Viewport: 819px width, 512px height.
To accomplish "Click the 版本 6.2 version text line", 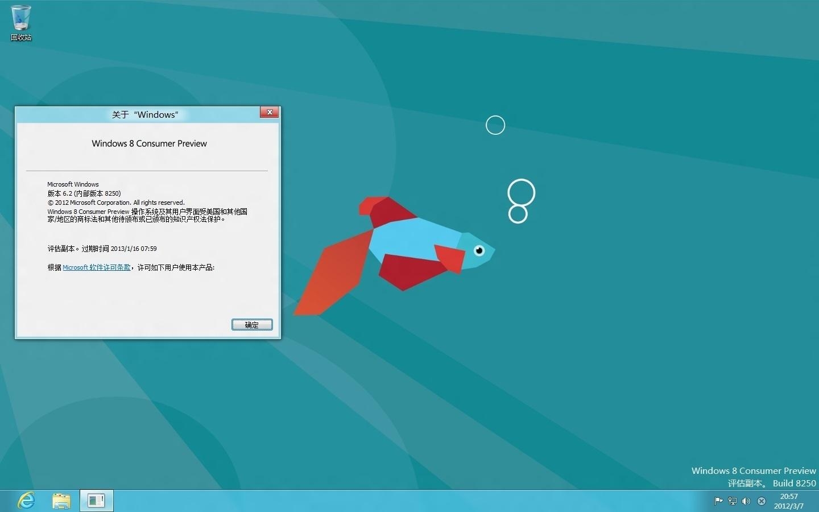I will 84,193.
